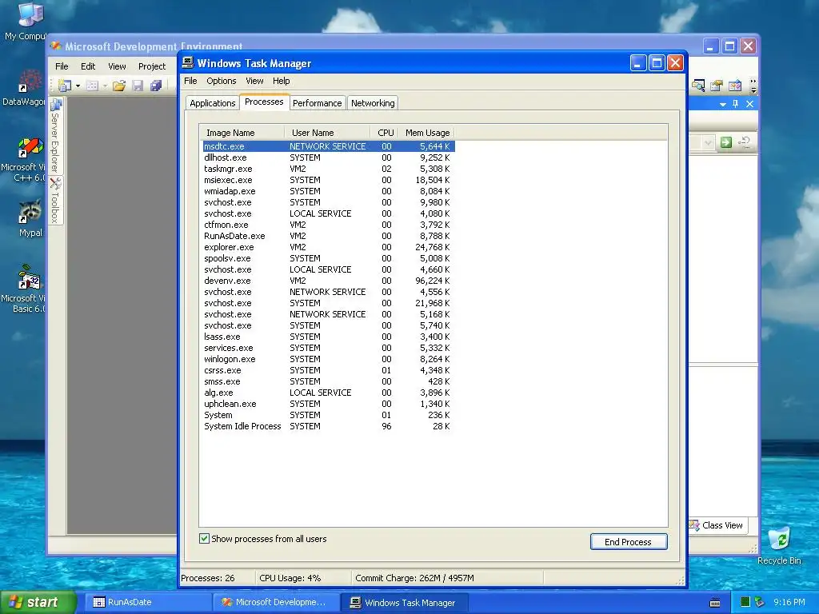Toggle the auto-hide pin on docked panel

tap(736, 104)
